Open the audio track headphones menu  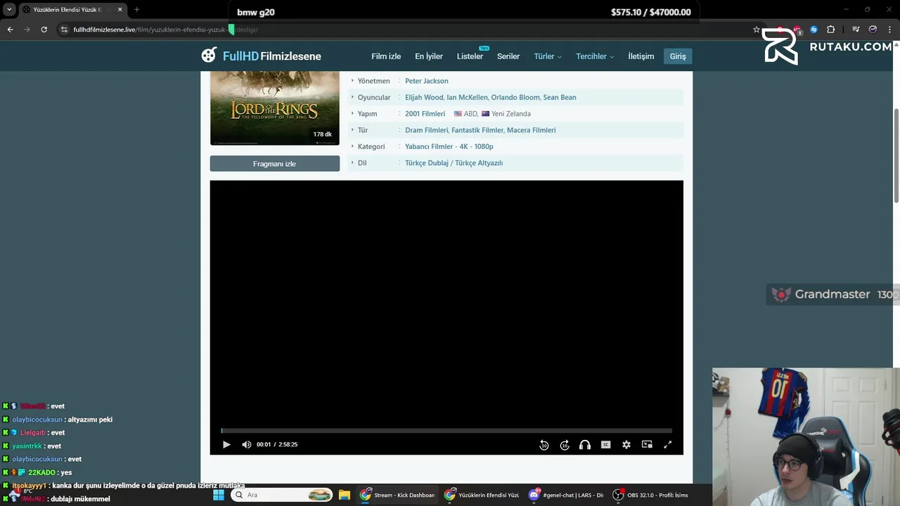pos(585,445)
